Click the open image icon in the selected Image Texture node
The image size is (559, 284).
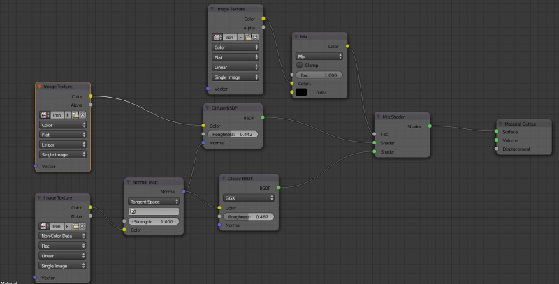coord(75,114)
